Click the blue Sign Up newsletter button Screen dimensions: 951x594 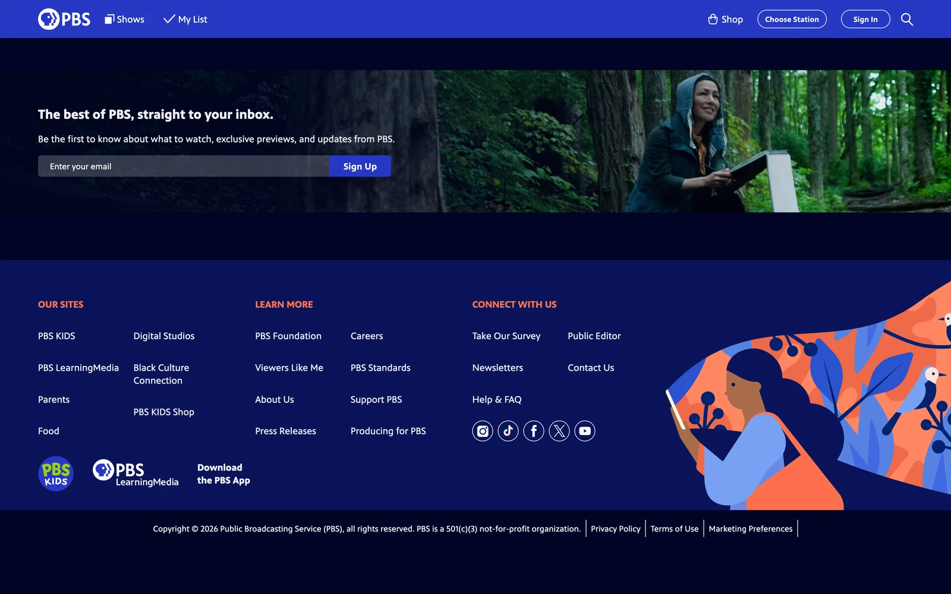(x=360, y=166)
